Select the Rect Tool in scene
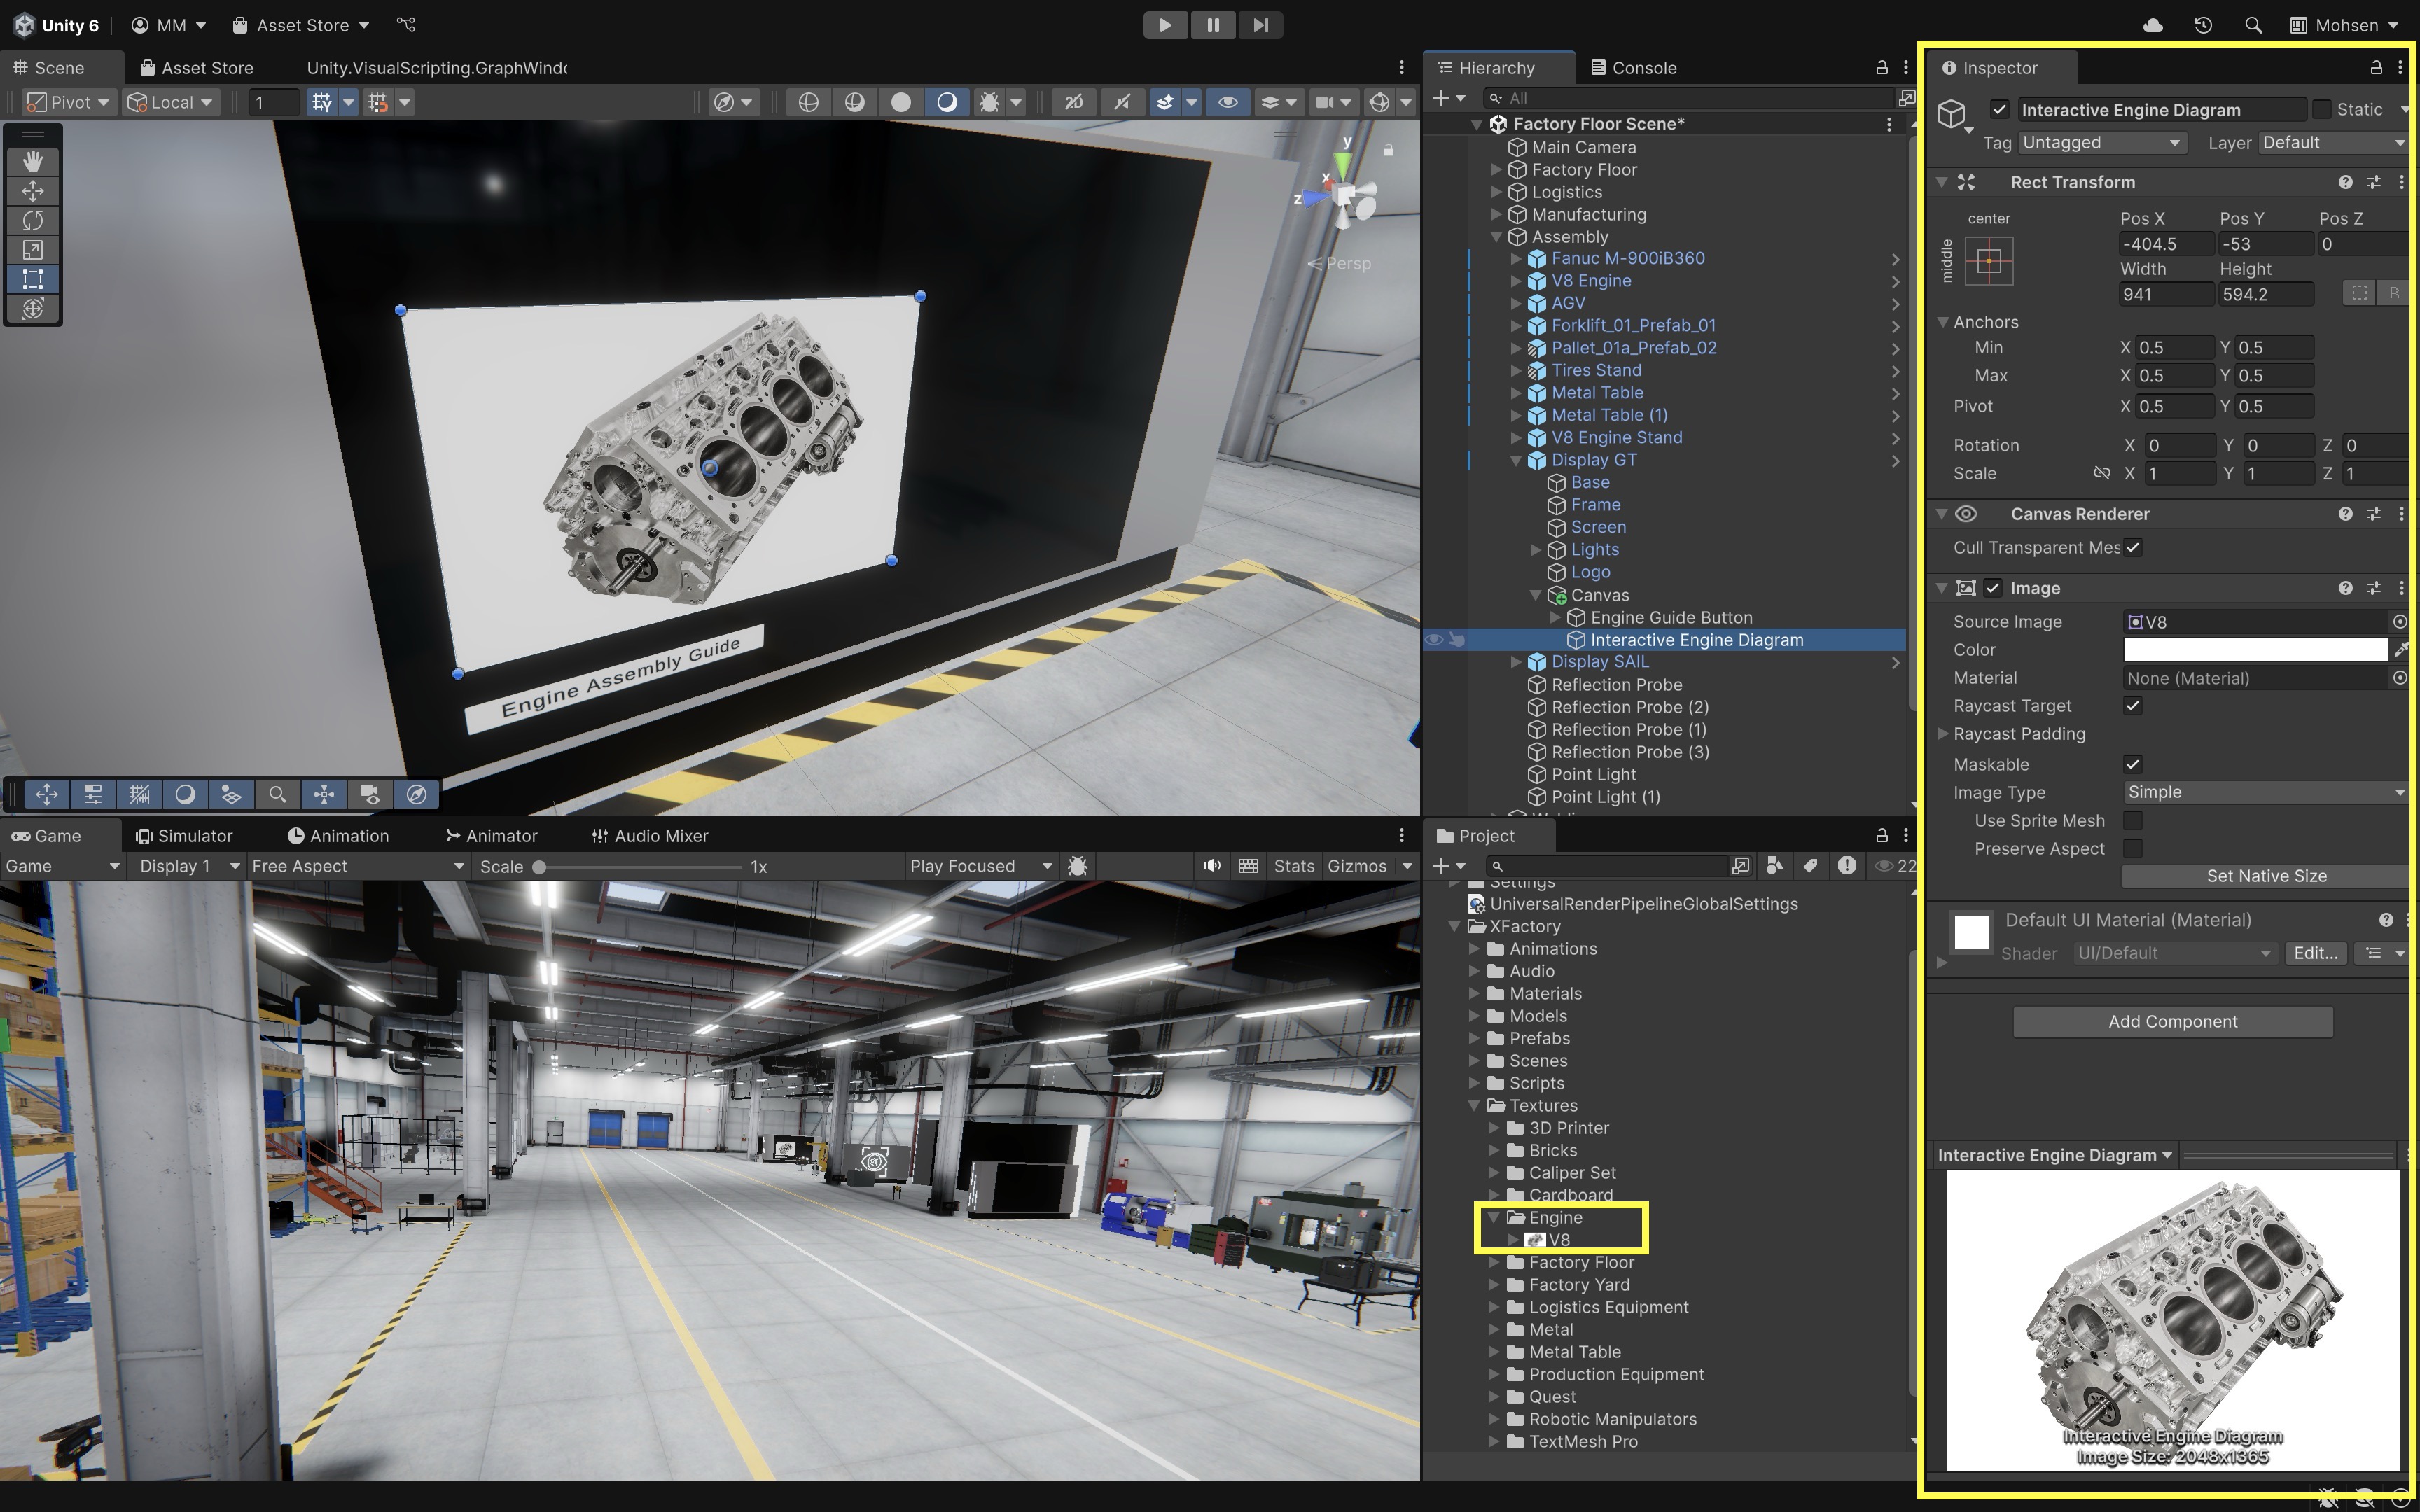2420x1512 pixels. coord(32,279)
